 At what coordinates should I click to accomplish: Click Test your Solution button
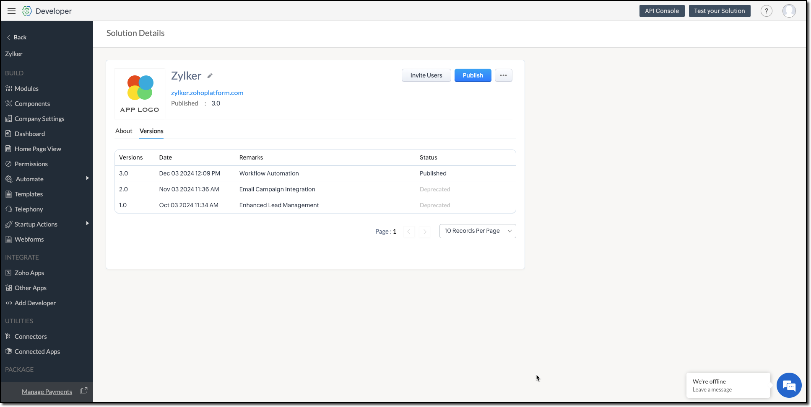(719, 11)
